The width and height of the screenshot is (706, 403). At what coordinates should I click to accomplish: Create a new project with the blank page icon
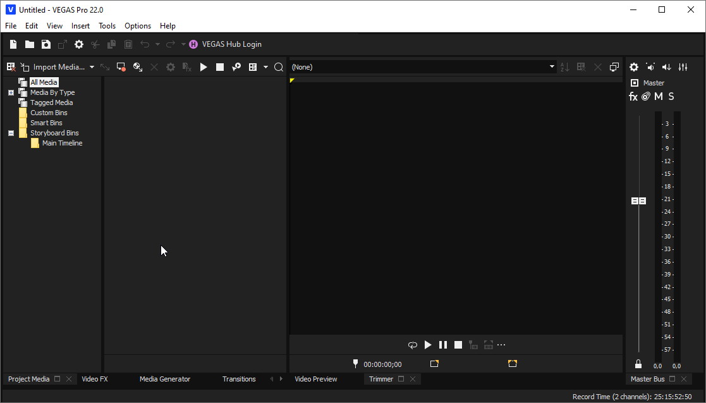click(13, 44)
